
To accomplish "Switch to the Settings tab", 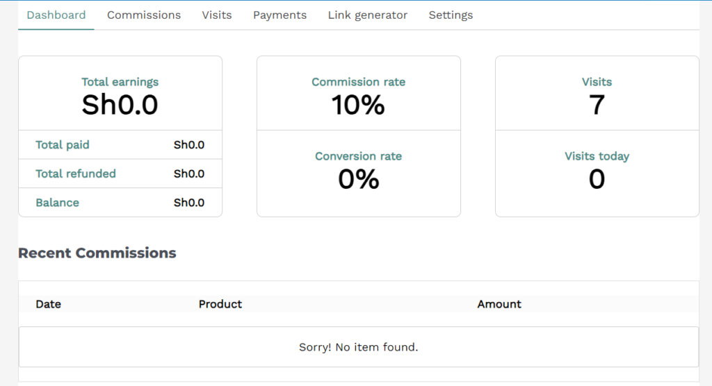I will 451,15.
